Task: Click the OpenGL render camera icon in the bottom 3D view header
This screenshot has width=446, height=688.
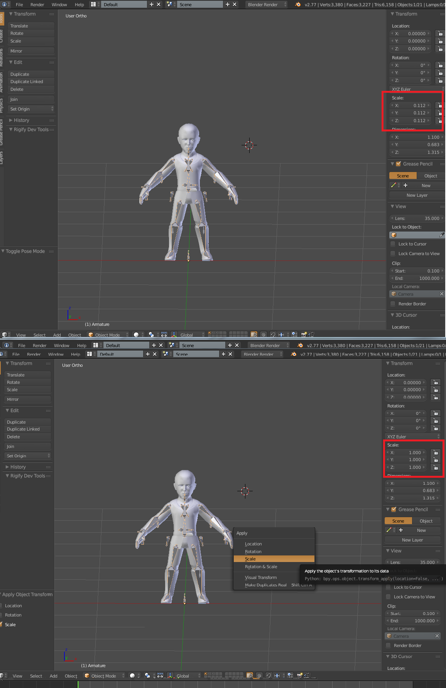Action: (x=299, y=676)
